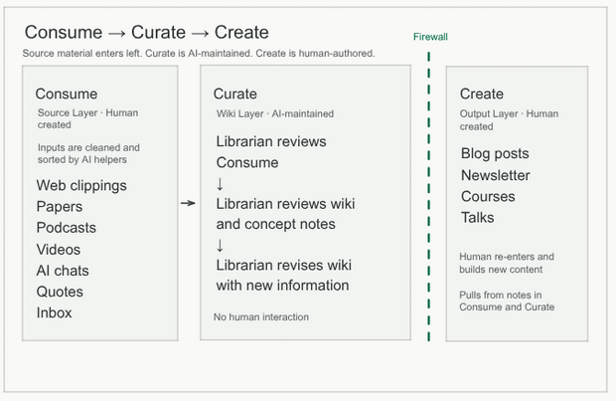Screen dimensions: 616x401
Task: Click 'Blog posts' in the Create box
Action: 495,153
